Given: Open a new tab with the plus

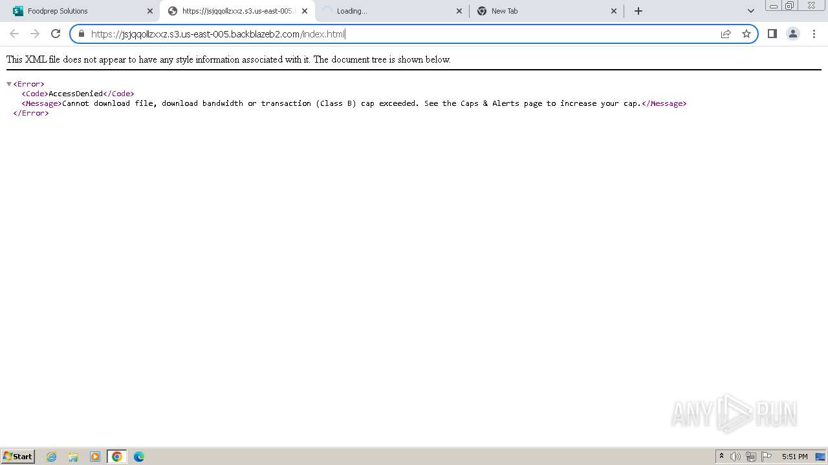Looking at the screenshot, I should pyautogui.click(x=638, y=11).
